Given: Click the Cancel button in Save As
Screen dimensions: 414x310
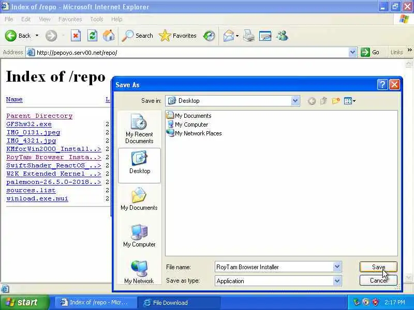Looking at the screenshot, I should point(378,280).
